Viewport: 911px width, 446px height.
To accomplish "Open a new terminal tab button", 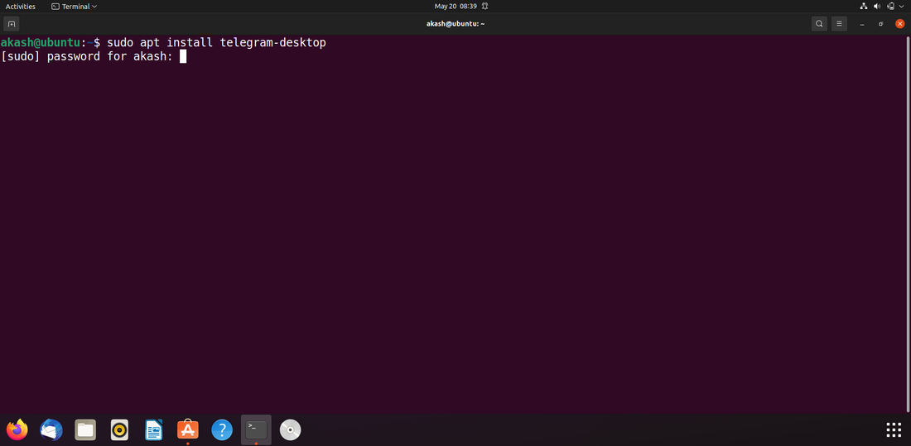I will click(12, 24).
